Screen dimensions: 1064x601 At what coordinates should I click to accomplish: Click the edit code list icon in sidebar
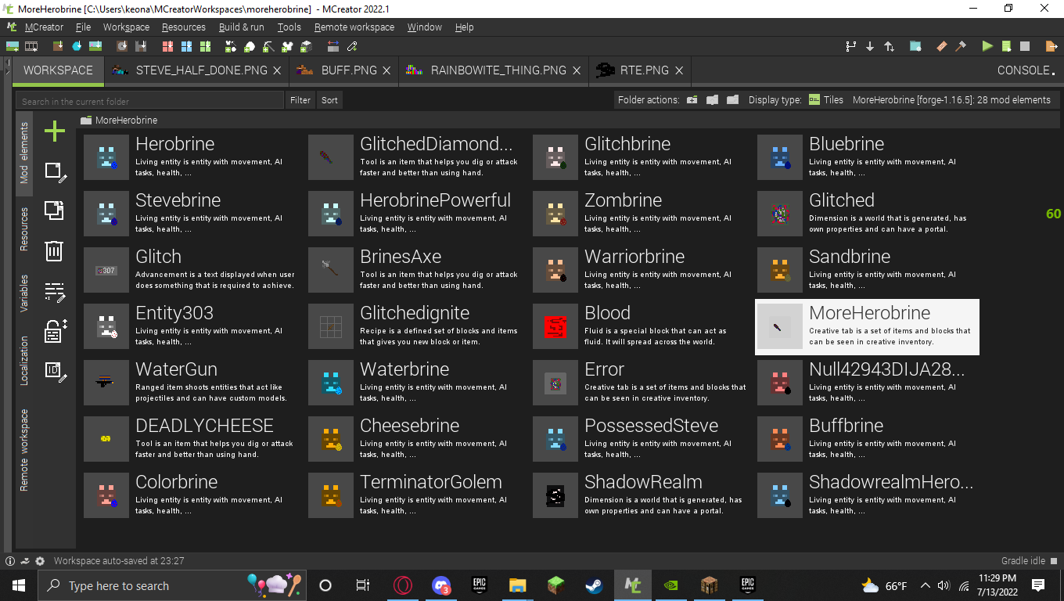(x=55, y=292)
